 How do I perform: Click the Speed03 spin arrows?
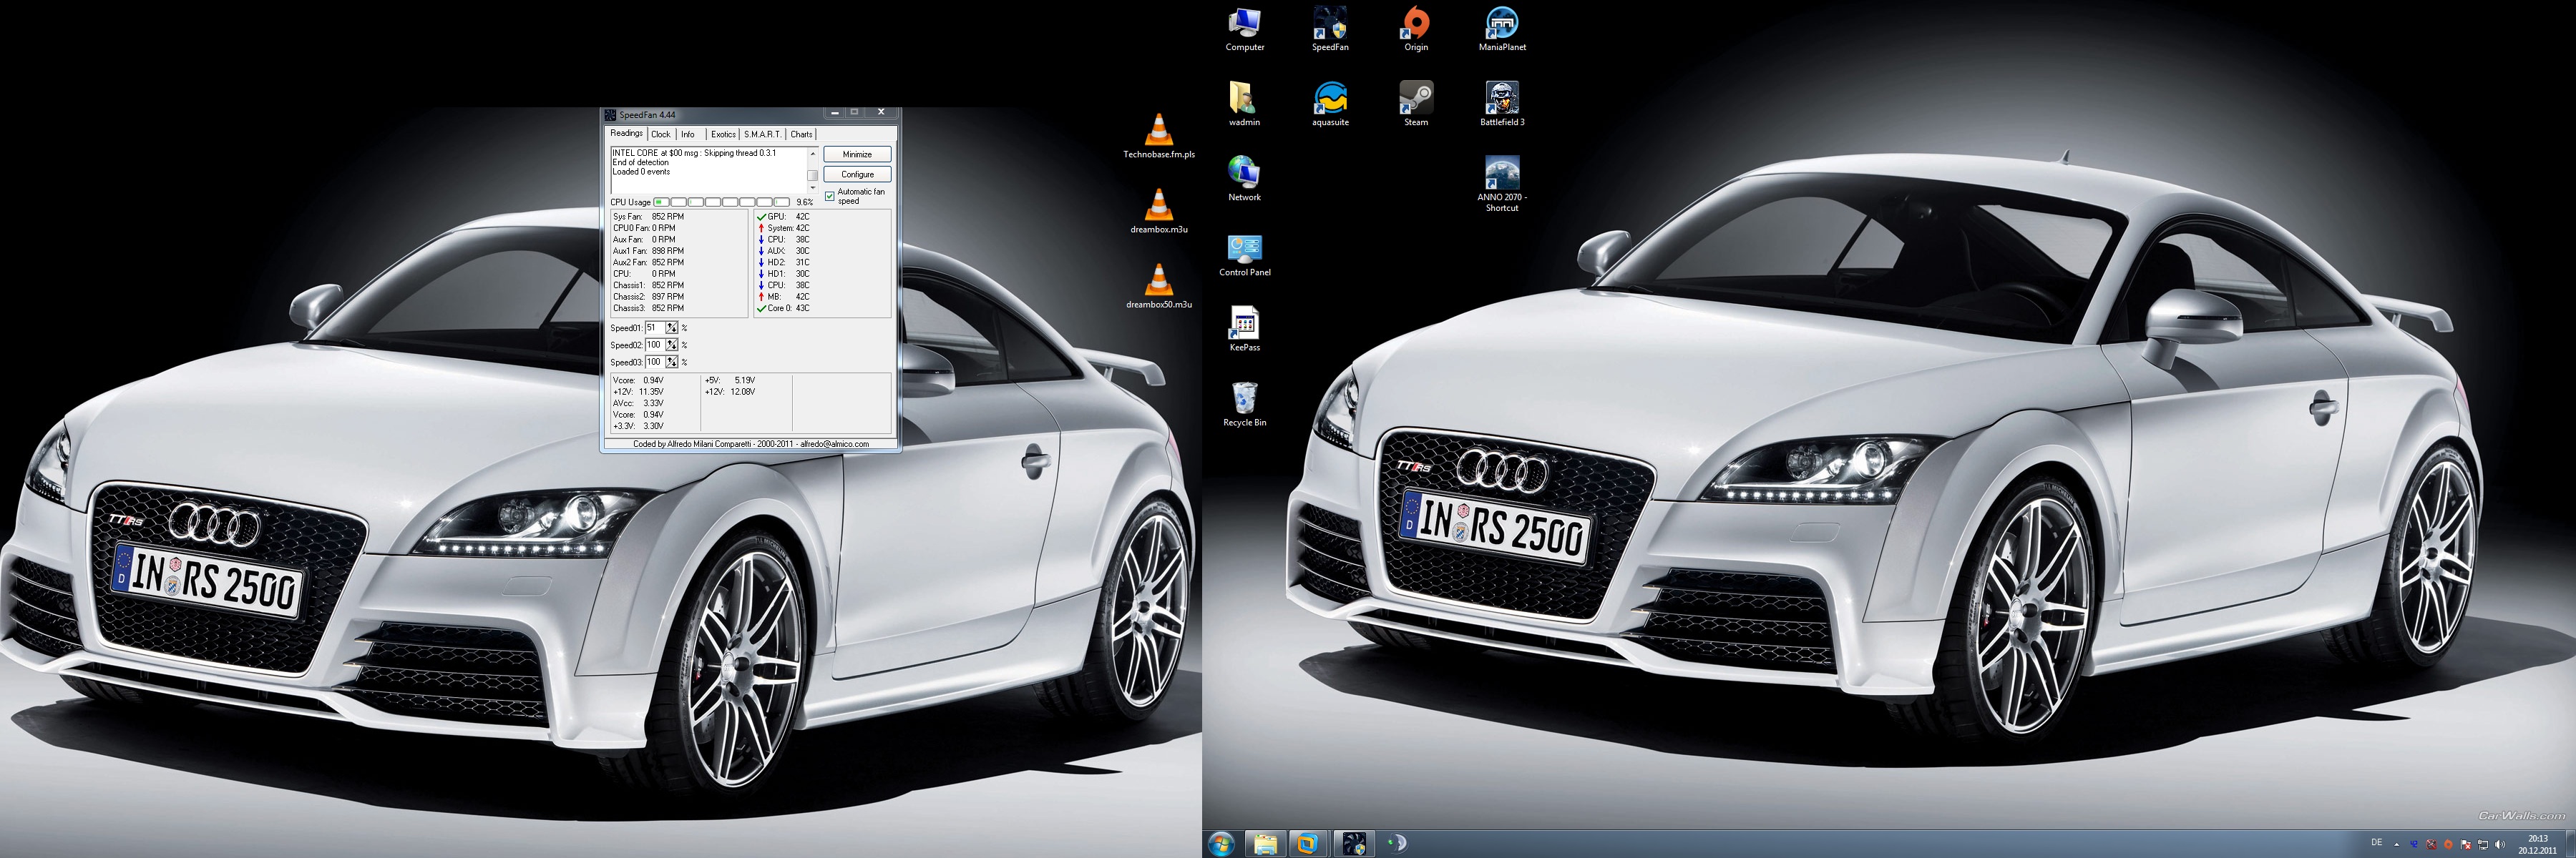coord(672,362)
